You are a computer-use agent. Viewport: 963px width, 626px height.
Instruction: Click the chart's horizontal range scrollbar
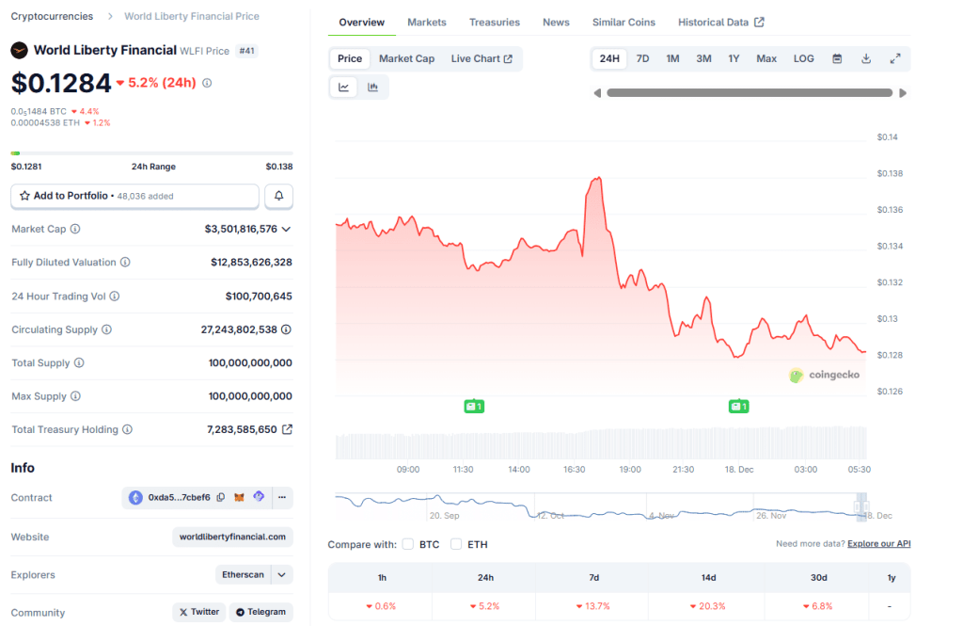tap(749, 93)
